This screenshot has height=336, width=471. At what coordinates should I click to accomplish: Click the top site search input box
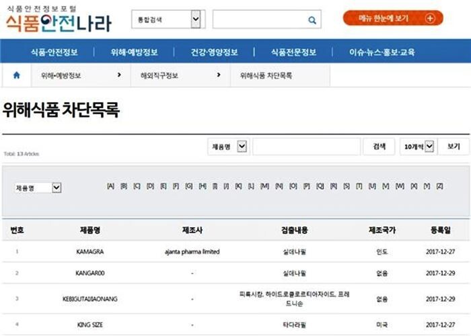click(x=258, y=20)
